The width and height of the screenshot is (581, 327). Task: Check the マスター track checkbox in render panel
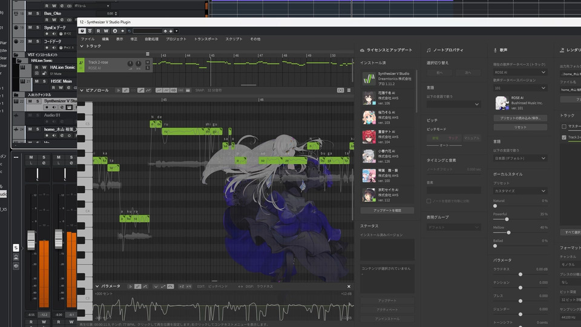click(564, 127)
